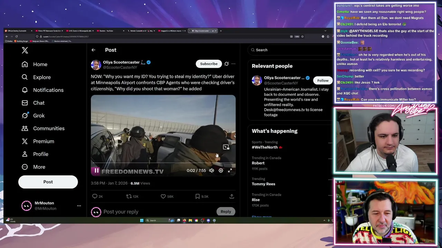
Task: Open the Tommy Rees trending topic
Action: click(x=263, y=184)
